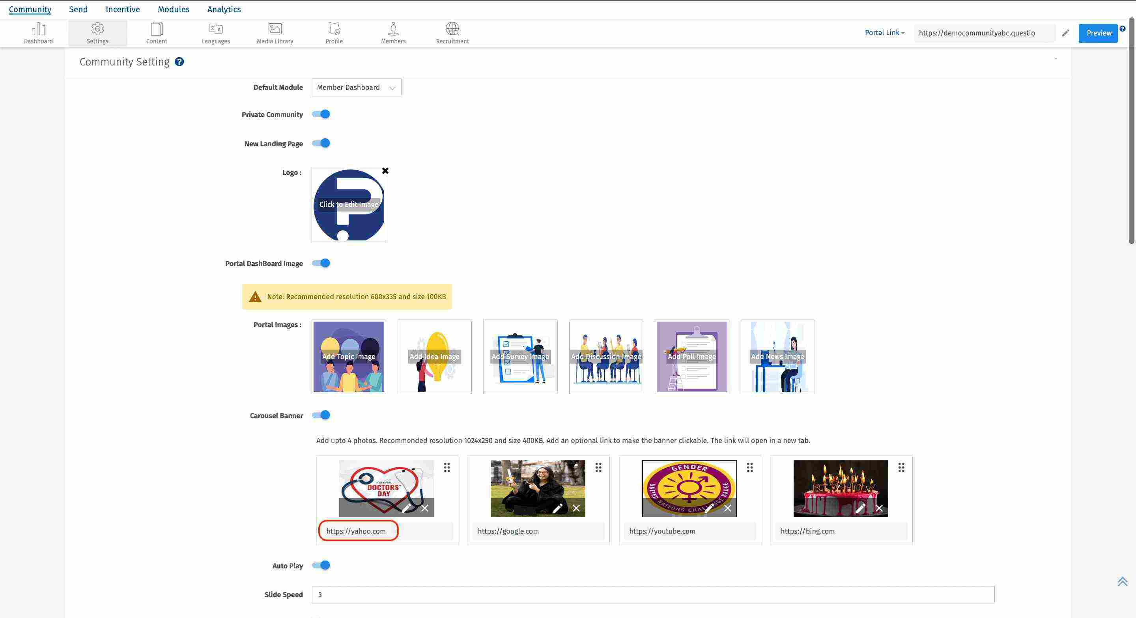Open the Portal Link dropdown

pyautogui.click(x=884, y=32)
